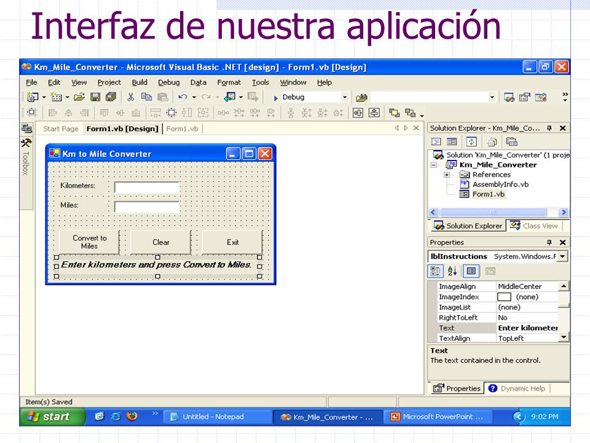Collapse the Km_Mile_Converter project node
590x443 pixels.
click(x=434, y=165)
